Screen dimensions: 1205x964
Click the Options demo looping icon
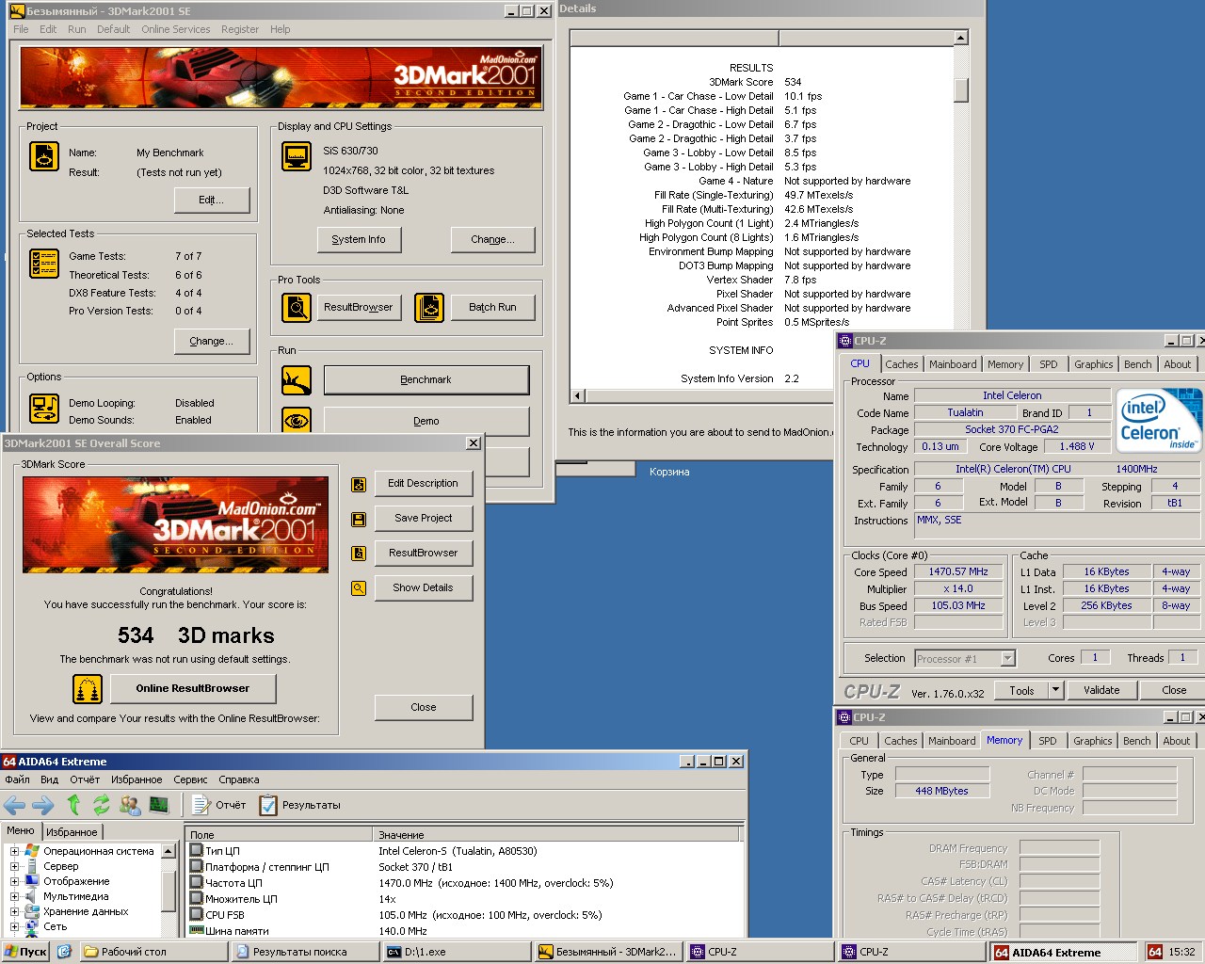tap(44, 410)
